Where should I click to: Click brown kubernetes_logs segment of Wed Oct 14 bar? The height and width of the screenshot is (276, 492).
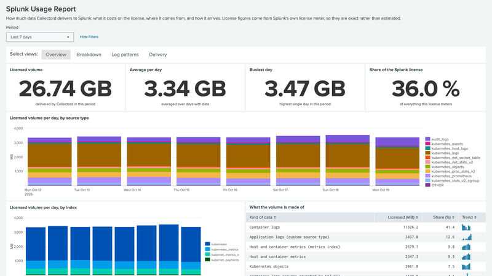(x=149, y=155)
